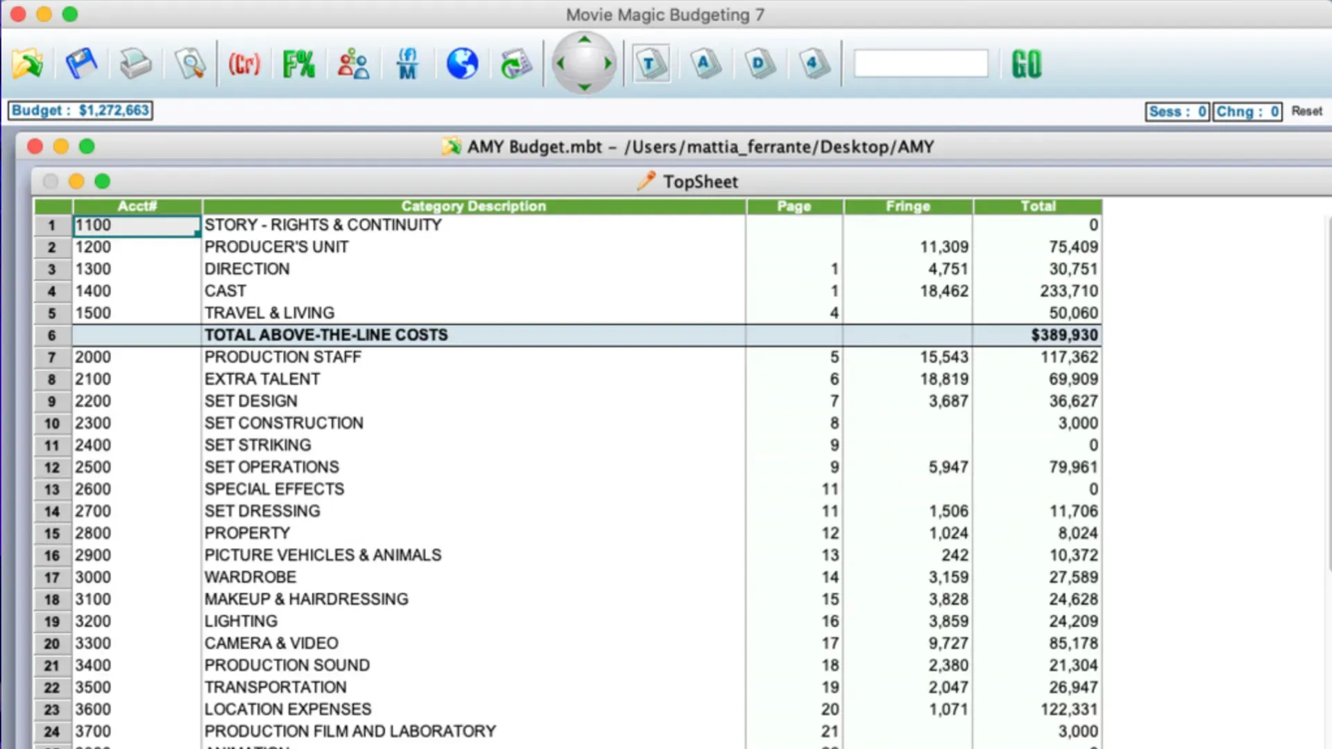1332x749 pixels.
Task: Switch to Account level A icon
Action: tap(705, 64)
